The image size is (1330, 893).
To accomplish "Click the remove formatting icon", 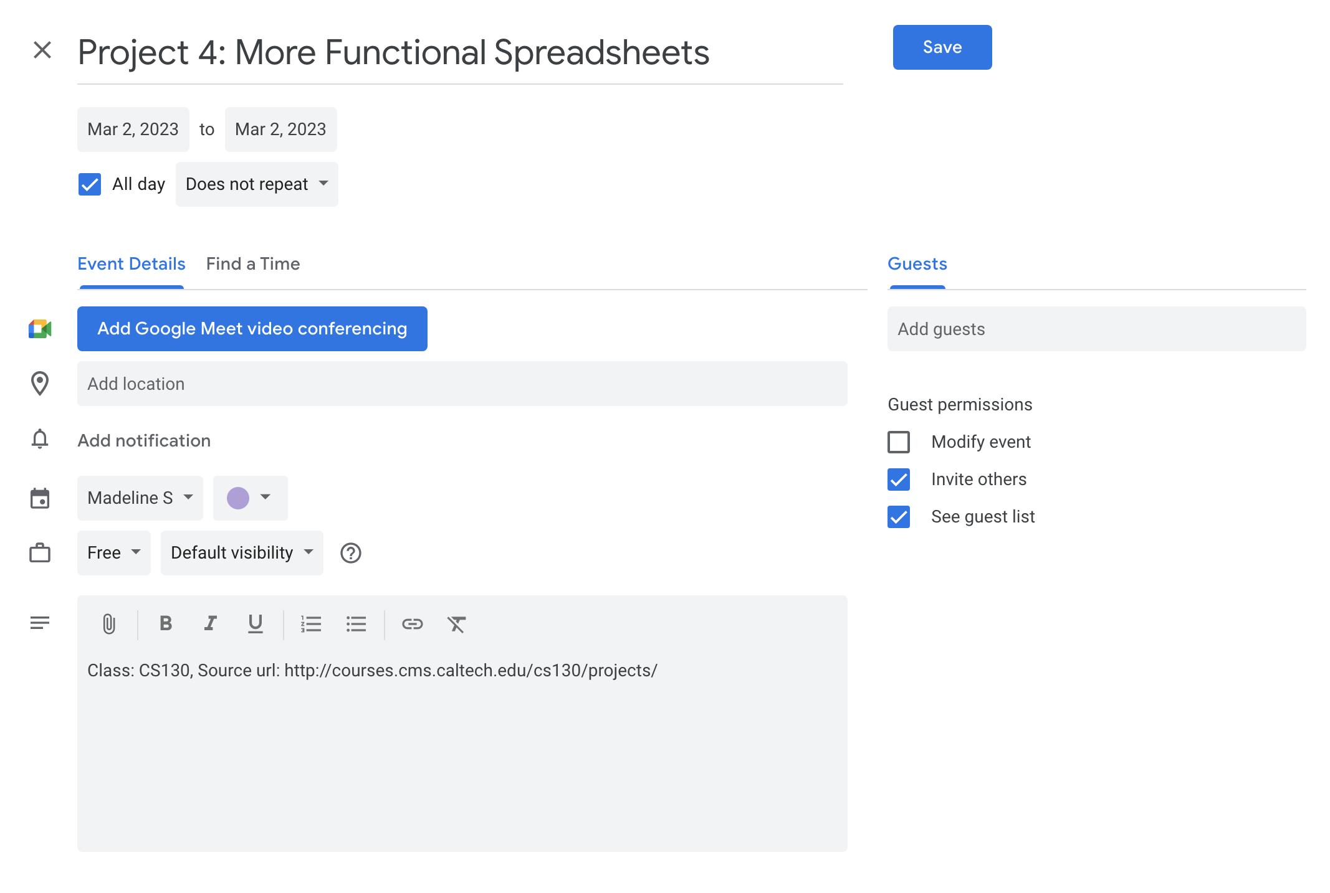I will [456, 623].
